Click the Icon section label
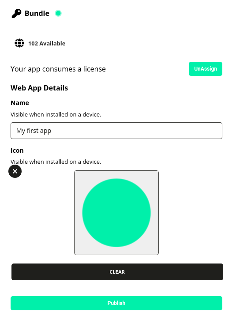 17,151
